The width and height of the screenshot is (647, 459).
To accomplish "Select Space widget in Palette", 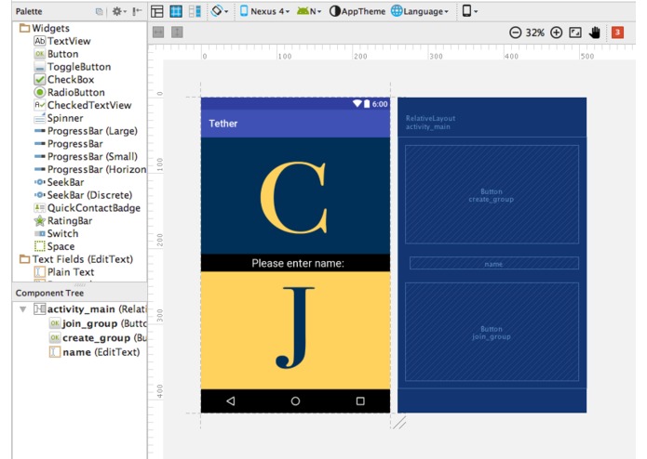I will click(55, 246).
